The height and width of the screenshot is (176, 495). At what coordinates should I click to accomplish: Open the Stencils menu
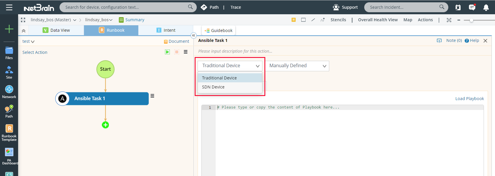pyautogui.click(x=338, y=20)
